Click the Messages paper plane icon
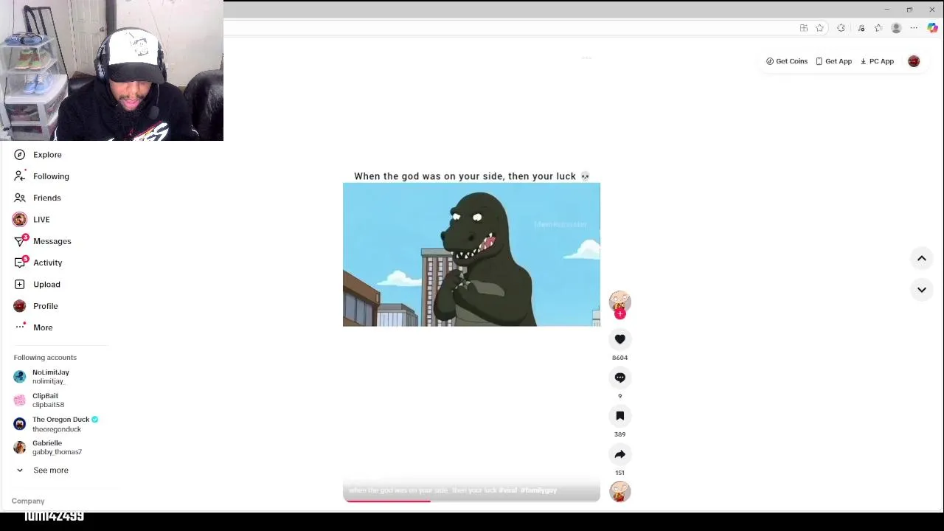 coord(20,241)
